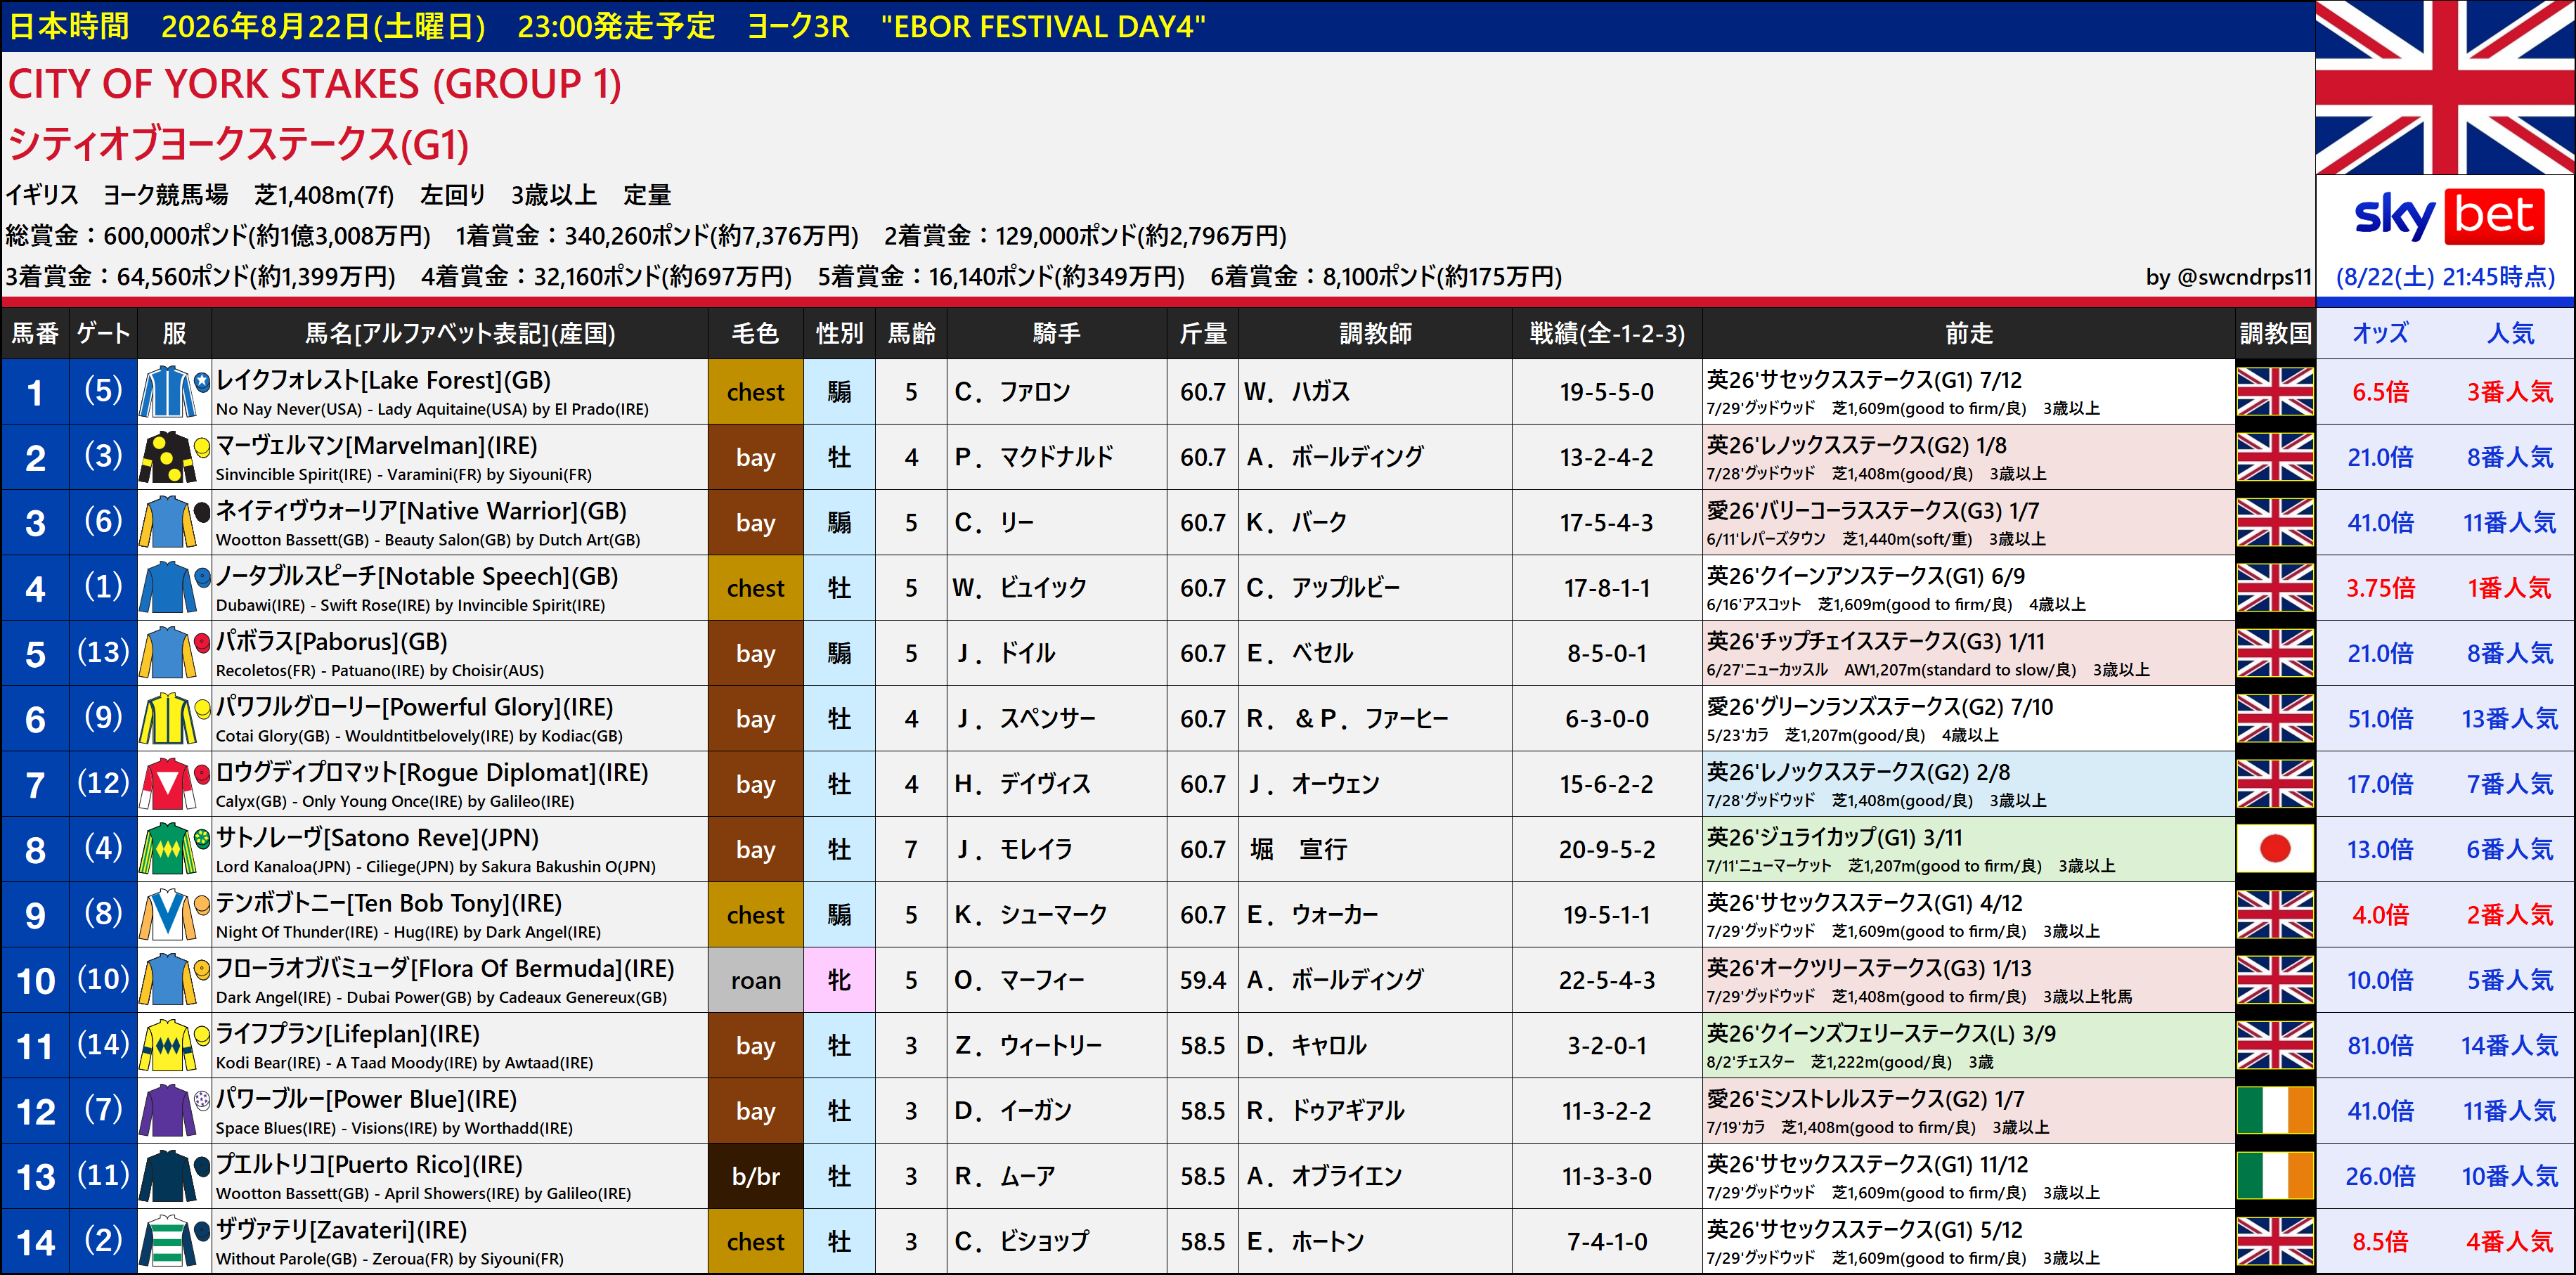Image resolution: width=2576 pixels, height=1275 pixels.
Task: Click horse number 7 cell
Action: (35, 784)
